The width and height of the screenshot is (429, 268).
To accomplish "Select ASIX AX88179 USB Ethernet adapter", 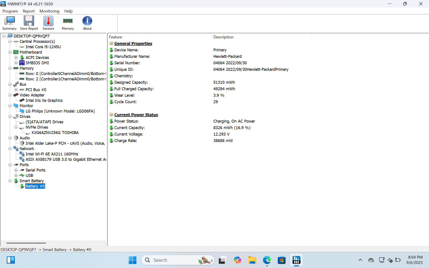I will click(66, 159).
